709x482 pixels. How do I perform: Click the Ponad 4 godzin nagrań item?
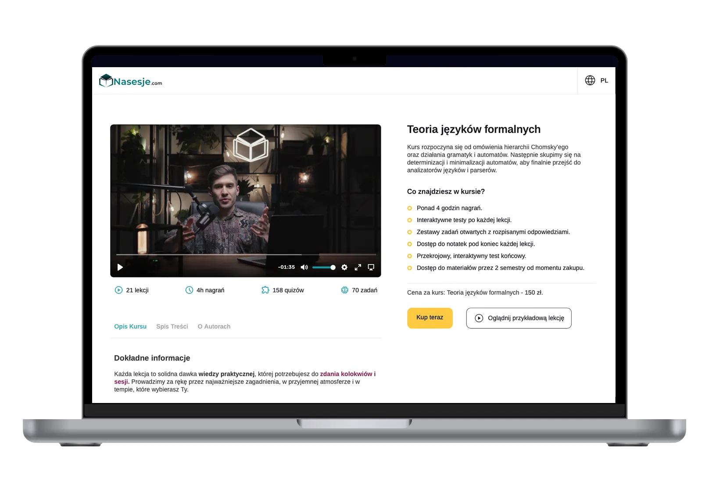[449, 208]
